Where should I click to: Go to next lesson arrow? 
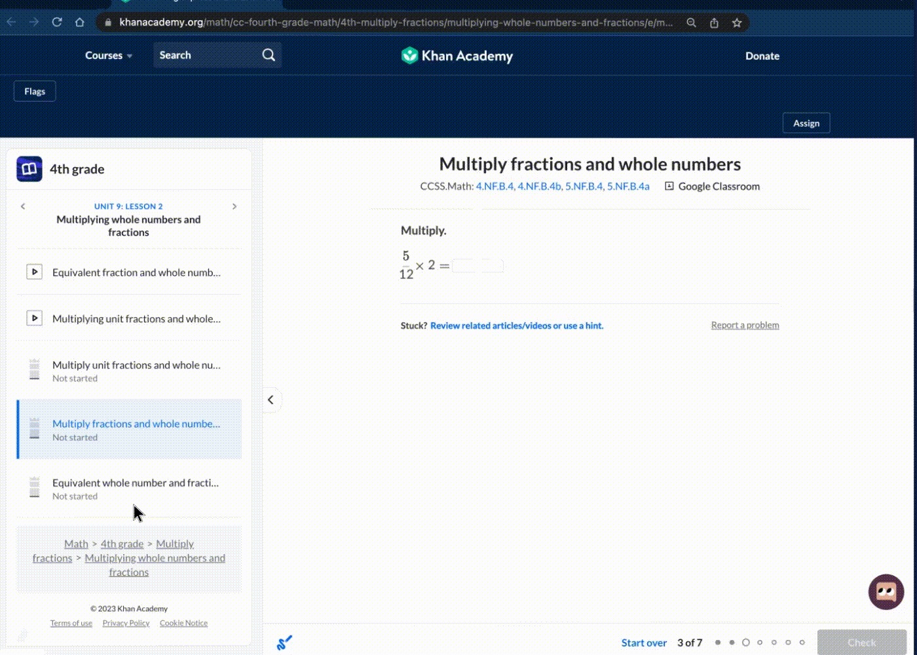(x=234, y=206)
